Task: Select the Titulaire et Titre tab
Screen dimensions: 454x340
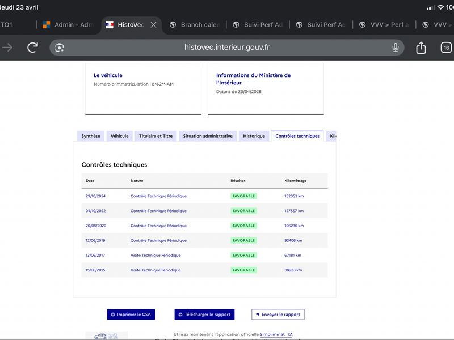Action: pos(155,136)
